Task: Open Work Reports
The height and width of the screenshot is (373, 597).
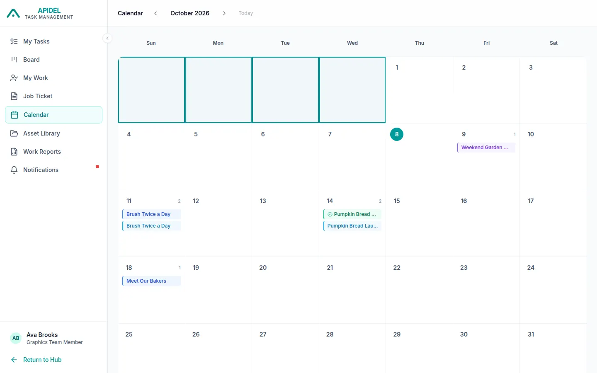Action: 54,152
